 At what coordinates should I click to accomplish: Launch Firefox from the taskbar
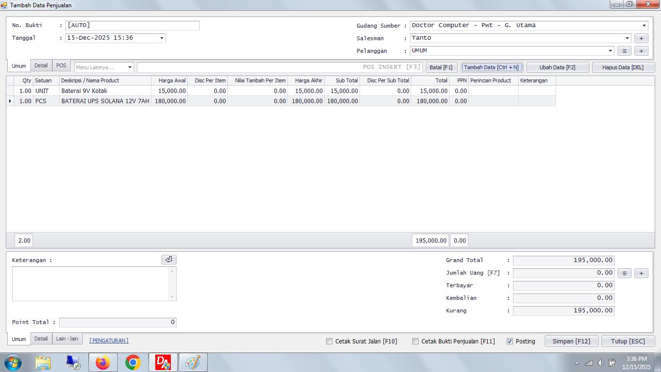[103, 362]
